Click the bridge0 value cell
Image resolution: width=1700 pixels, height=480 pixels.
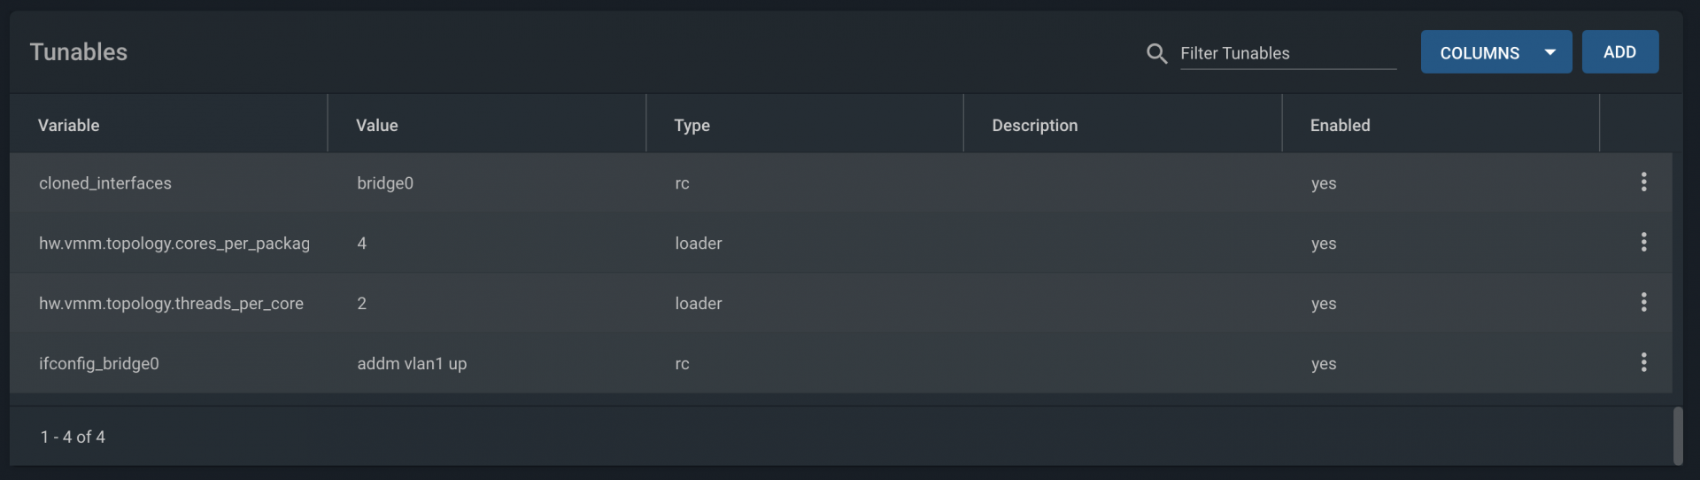coord(385,182)
